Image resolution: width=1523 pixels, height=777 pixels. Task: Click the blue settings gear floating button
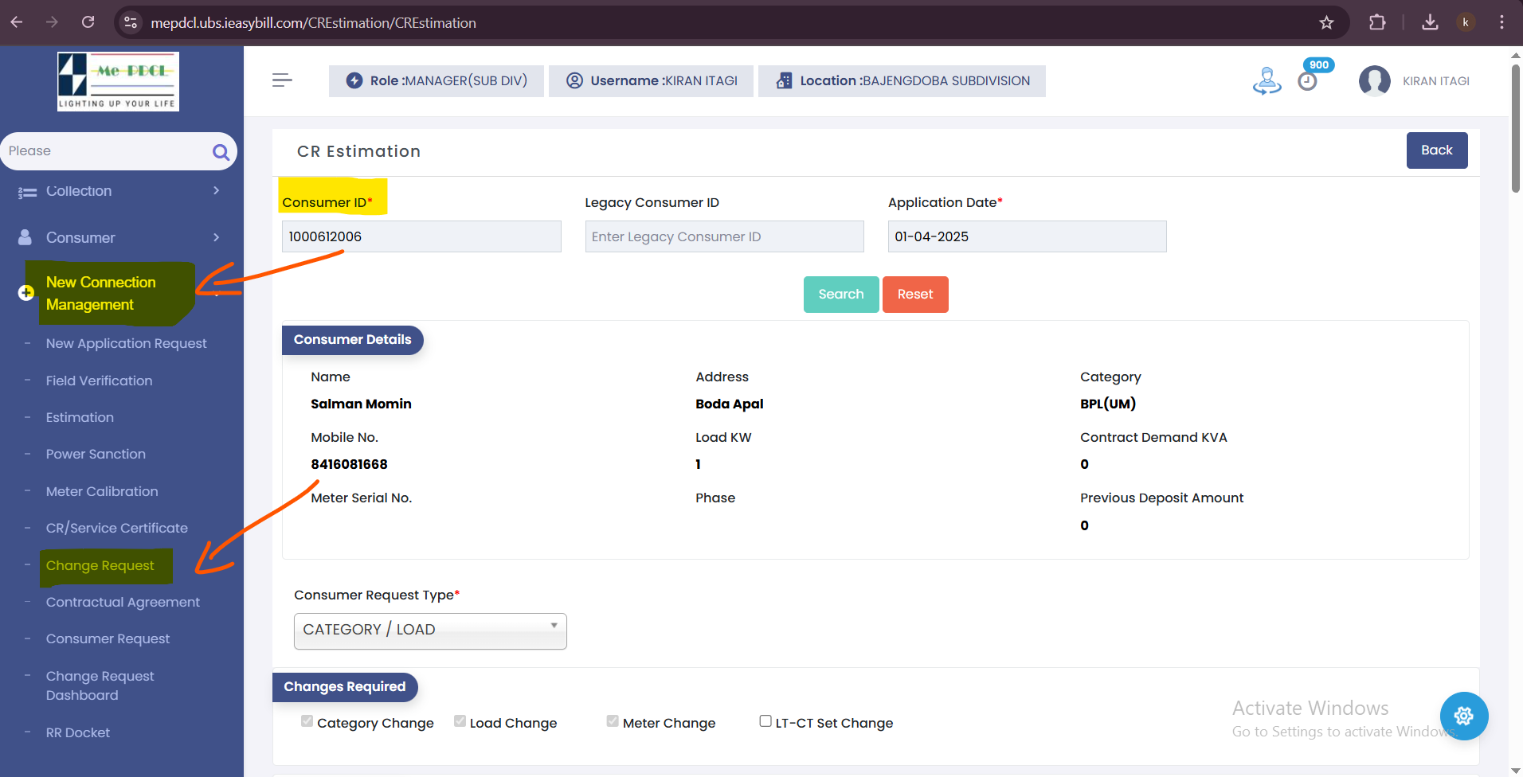(x=1463, y=716)
